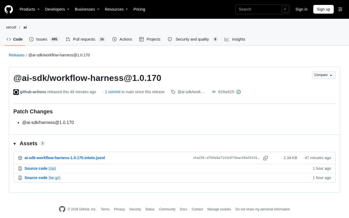349x218 pixels.
Task: Click the package icon beside intoto.jsonl asset
Action: pos(20,158)
